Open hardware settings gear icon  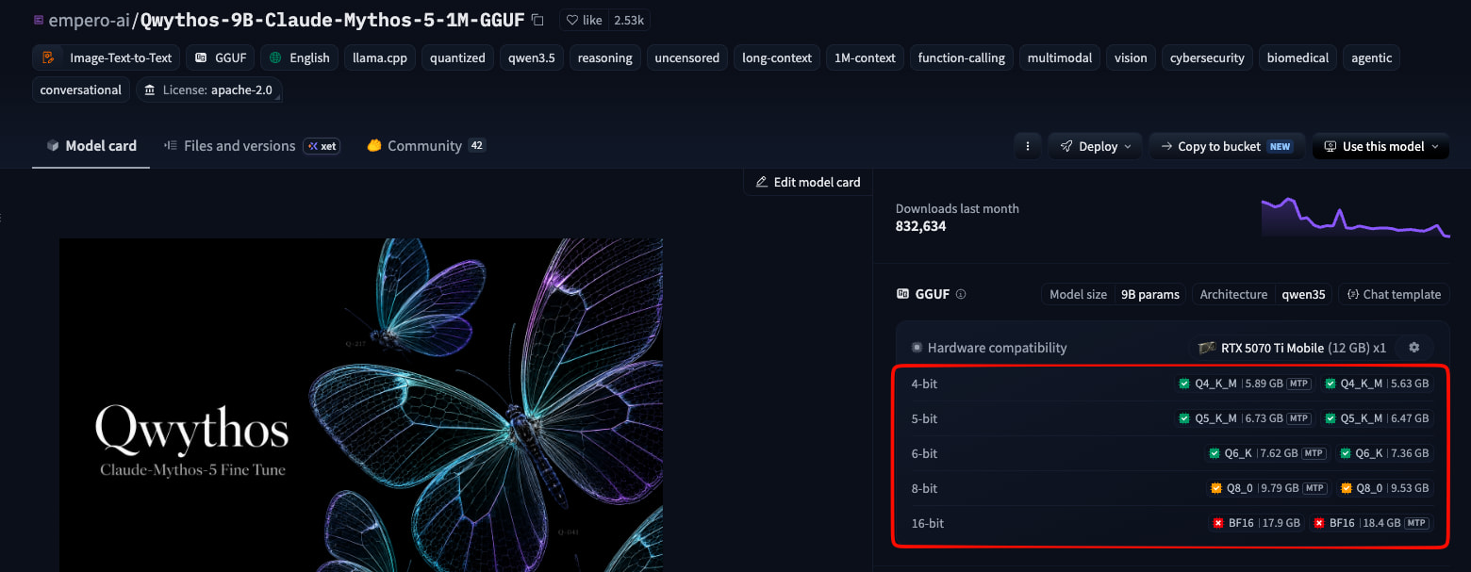click(1413, 348)
